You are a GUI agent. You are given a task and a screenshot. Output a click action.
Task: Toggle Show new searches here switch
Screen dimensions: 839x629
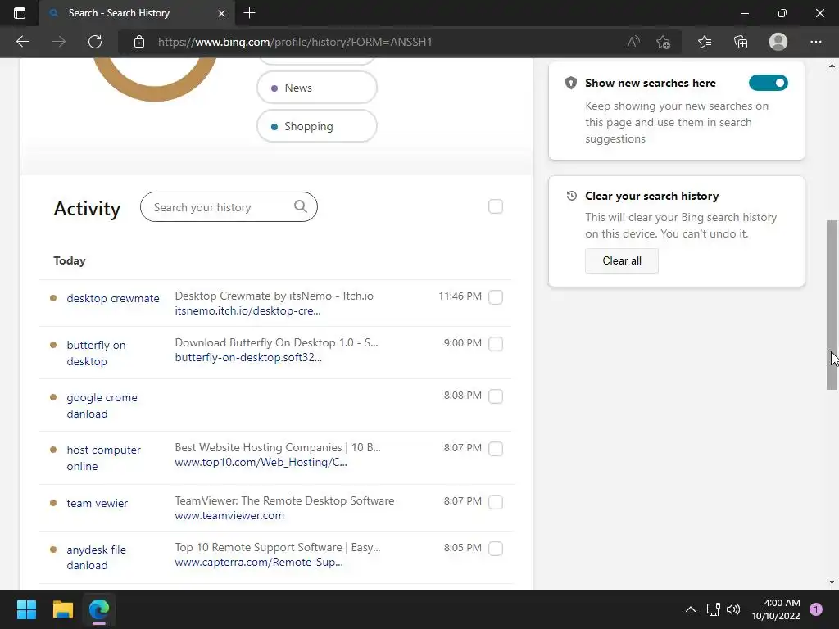coord(769,83)
